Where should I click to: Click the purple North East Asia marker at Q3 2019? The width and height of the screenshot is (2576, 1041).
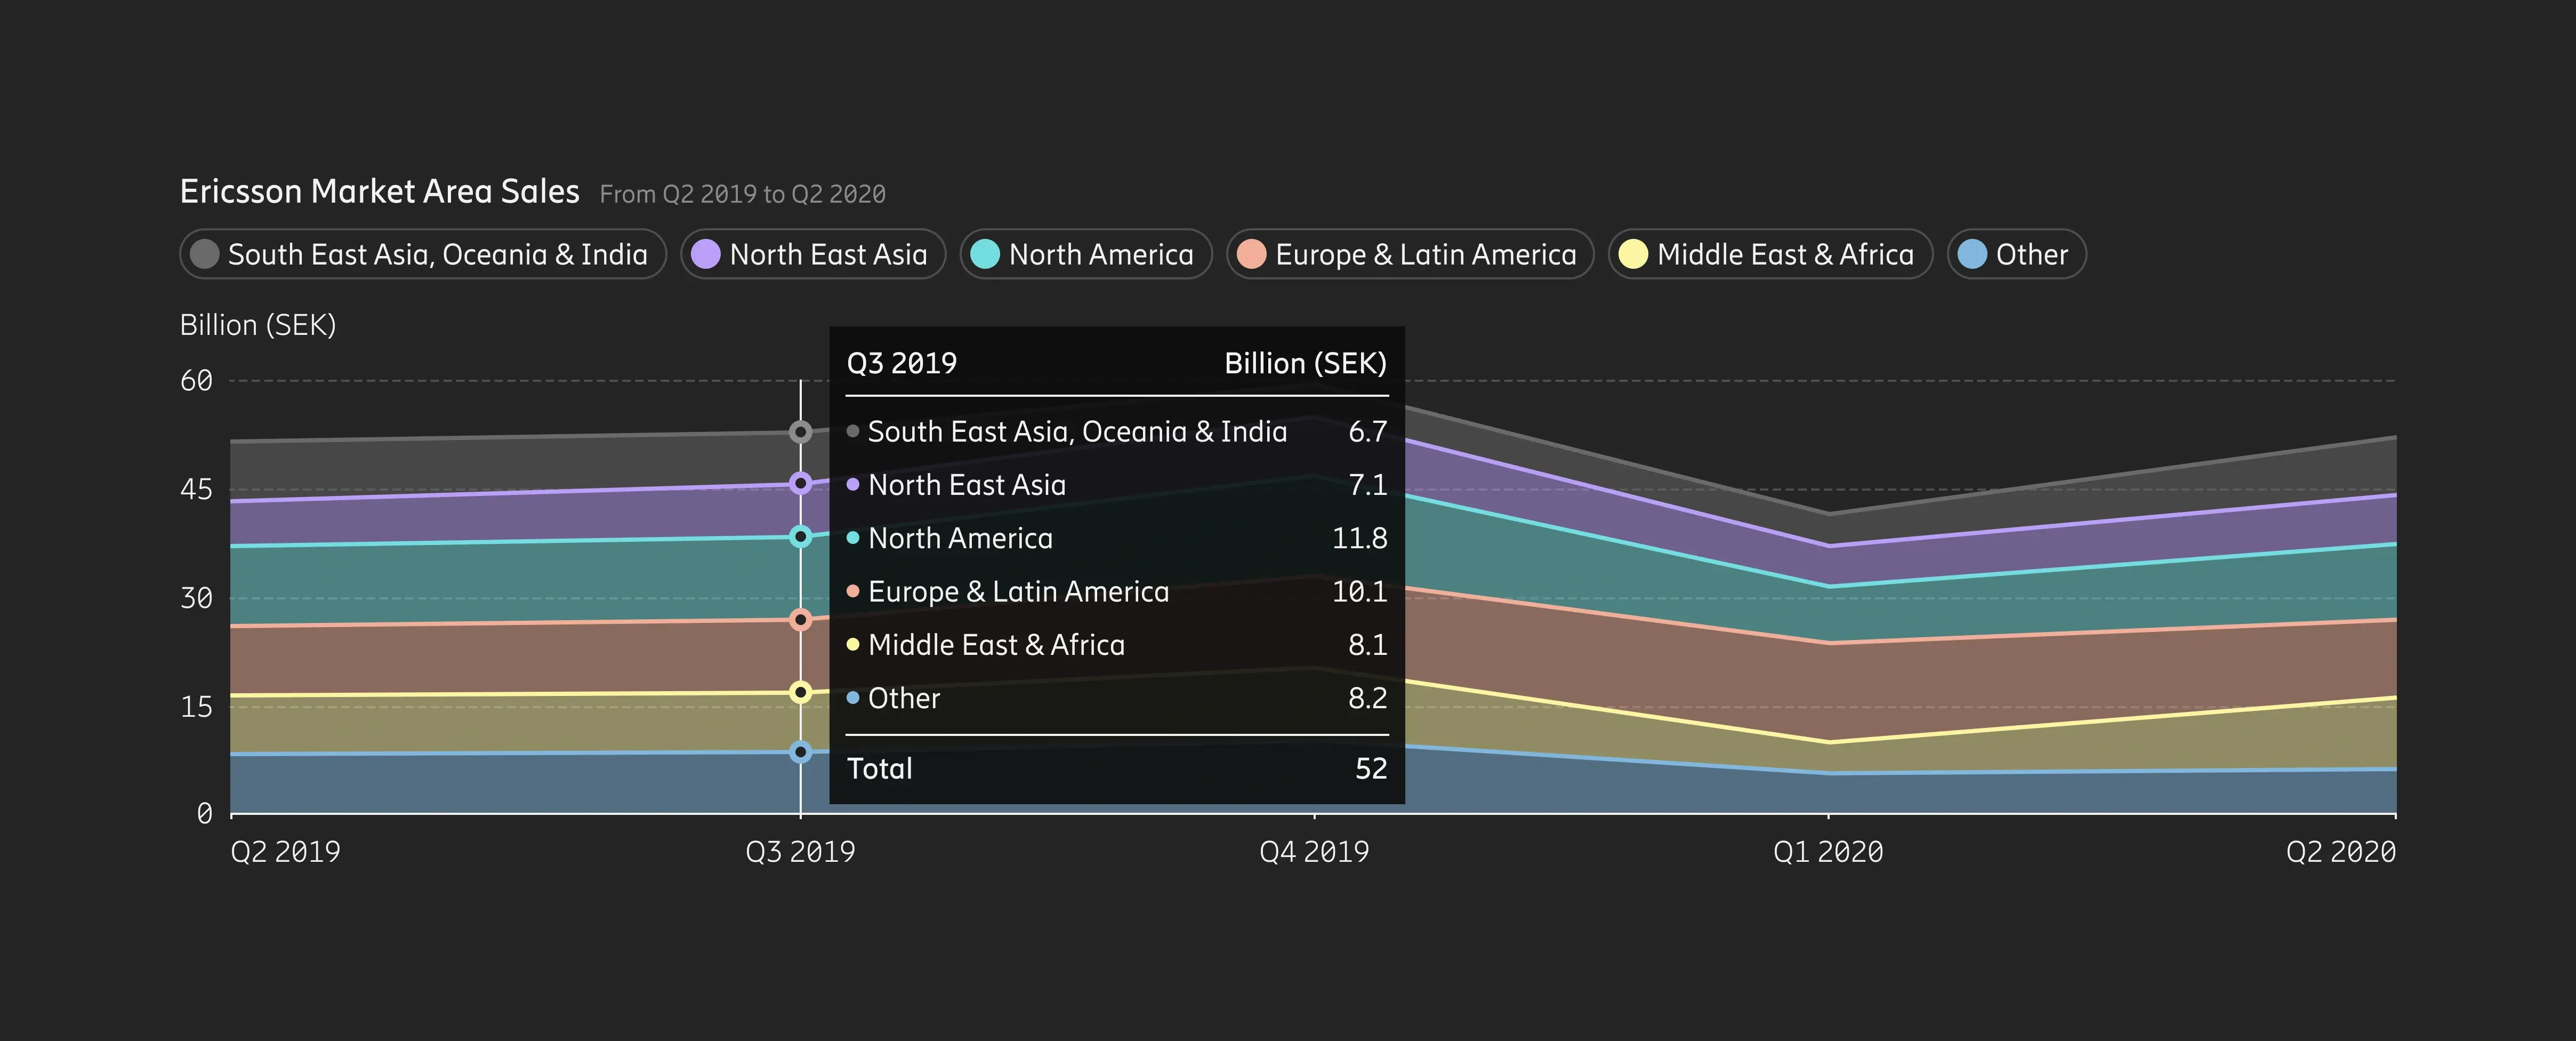(x=800, y=483)
